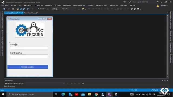
Task: Expand the arrow beside the Iniciar button
Action: pos(46,9)
